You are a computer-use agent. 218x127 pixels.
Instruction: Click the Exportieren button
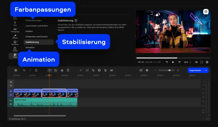(x=195, y=70)
